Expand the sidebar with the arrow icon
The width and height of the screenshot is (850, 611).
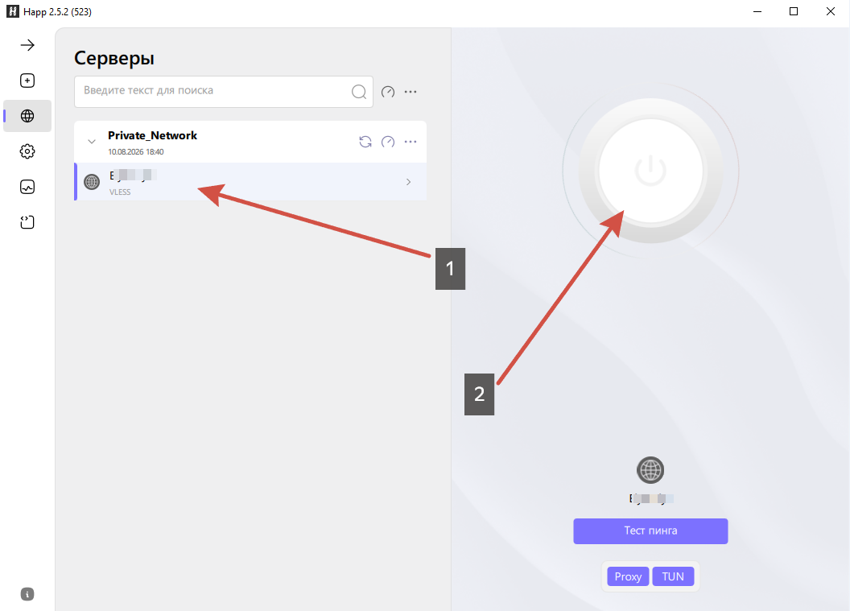[27, 45]
